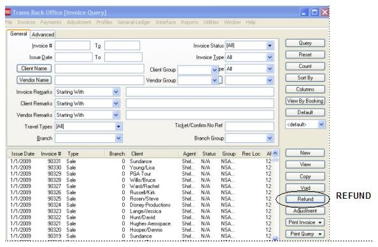378x247 pixels.
Task: Open the Reports menu
Action: coord(189,22)
